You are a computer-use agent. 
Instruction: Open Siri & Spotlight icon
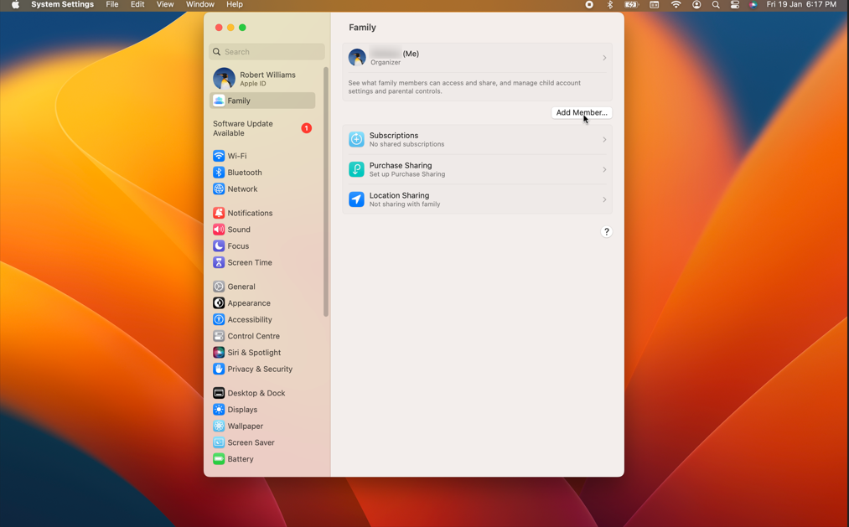(219, 352)
